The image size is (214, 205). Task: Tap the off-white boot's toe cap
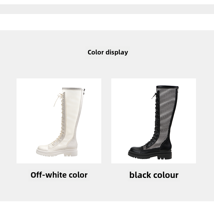[43, 148]
